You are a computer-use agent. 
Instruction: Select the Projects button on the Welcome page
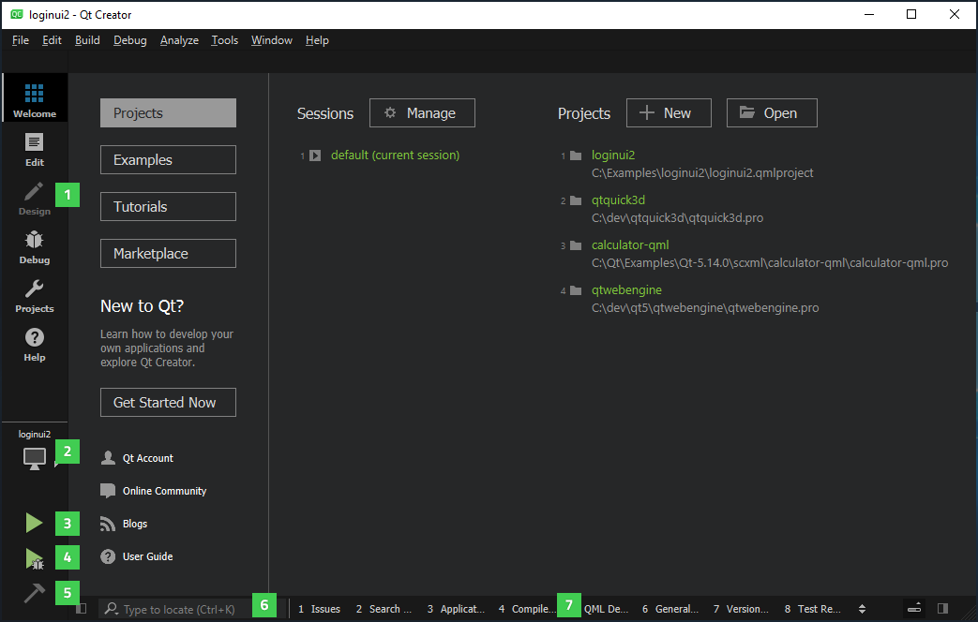tap(169, 112)
